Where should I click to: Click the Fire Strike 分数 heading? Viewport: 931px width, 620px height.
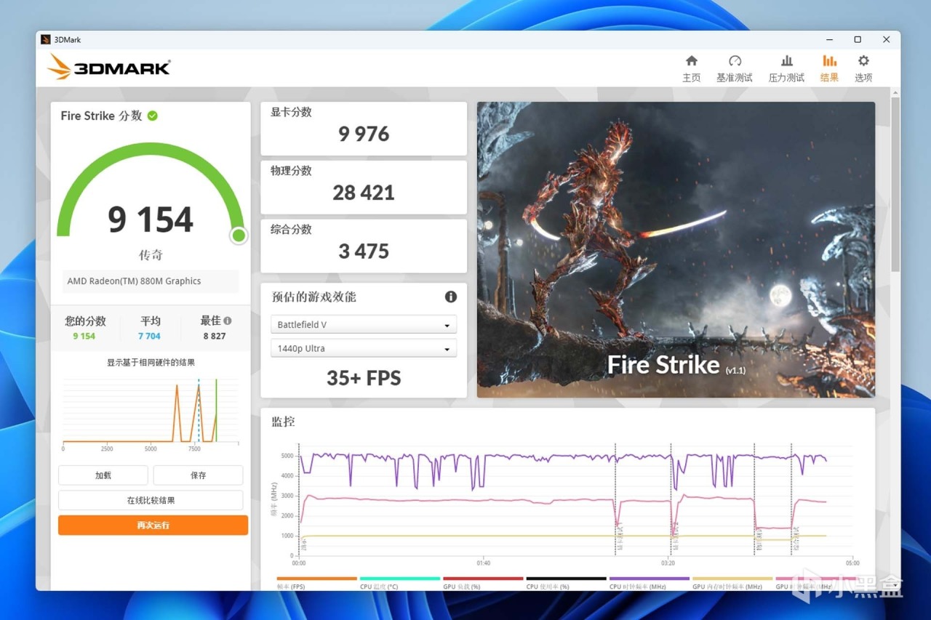(101, 116)
